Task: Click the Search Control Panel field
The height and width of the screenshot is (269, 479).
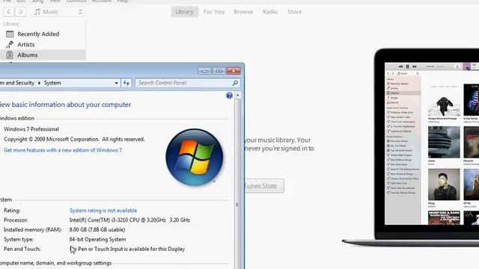Action: pyautogui.click(x=188, y=83)
